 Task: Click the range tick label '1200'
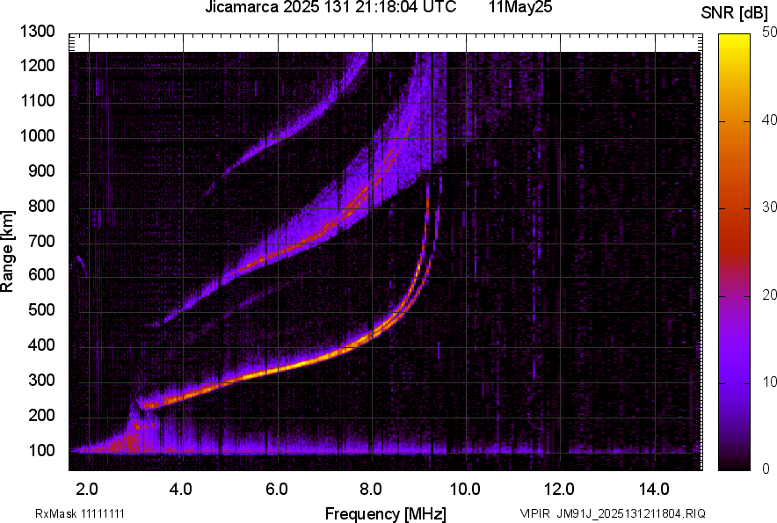point(38,65)
